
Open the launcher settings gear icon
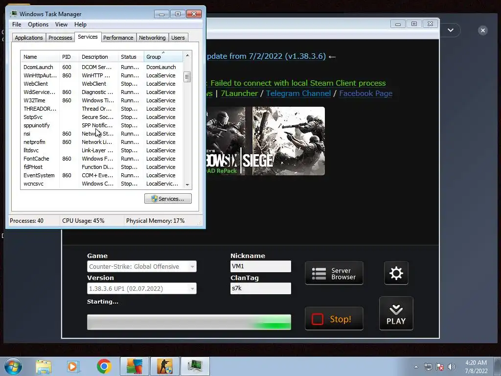[396, 273]
